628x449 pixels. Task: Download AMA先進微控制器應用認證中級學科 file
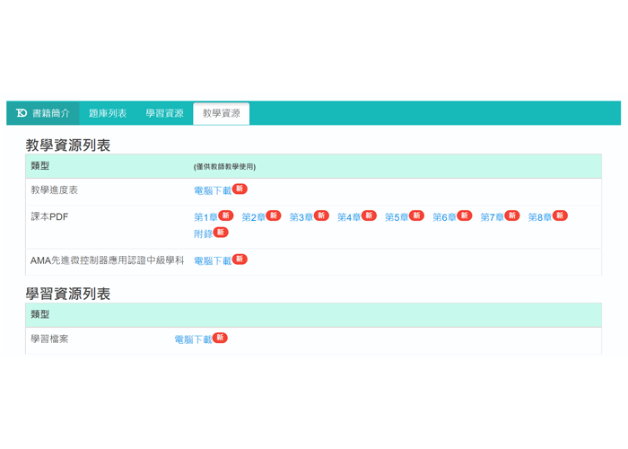(x=212, y=260)
